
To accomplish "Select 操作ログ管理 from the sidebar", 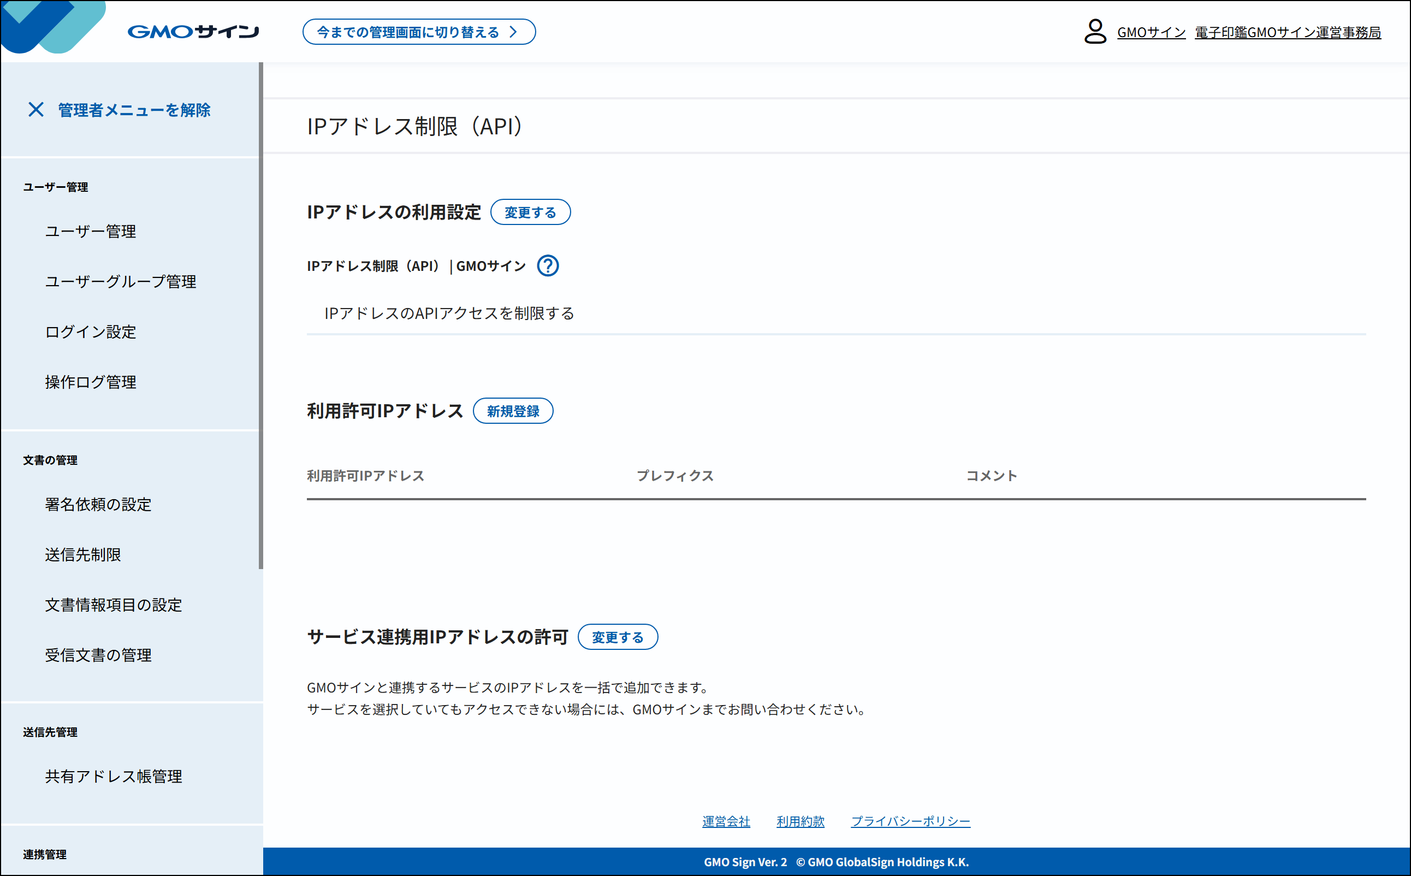I will pos(90,382).
